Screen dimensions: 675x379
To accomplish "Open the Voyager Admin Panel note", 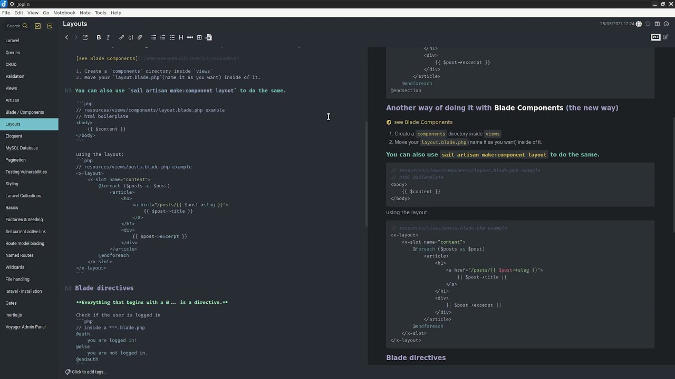I will (29, 327).
